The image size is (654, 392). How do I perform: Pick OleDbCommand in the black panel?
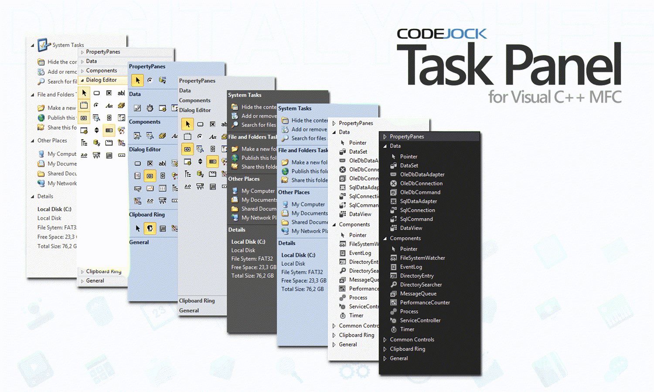click(x=415, y=192)
